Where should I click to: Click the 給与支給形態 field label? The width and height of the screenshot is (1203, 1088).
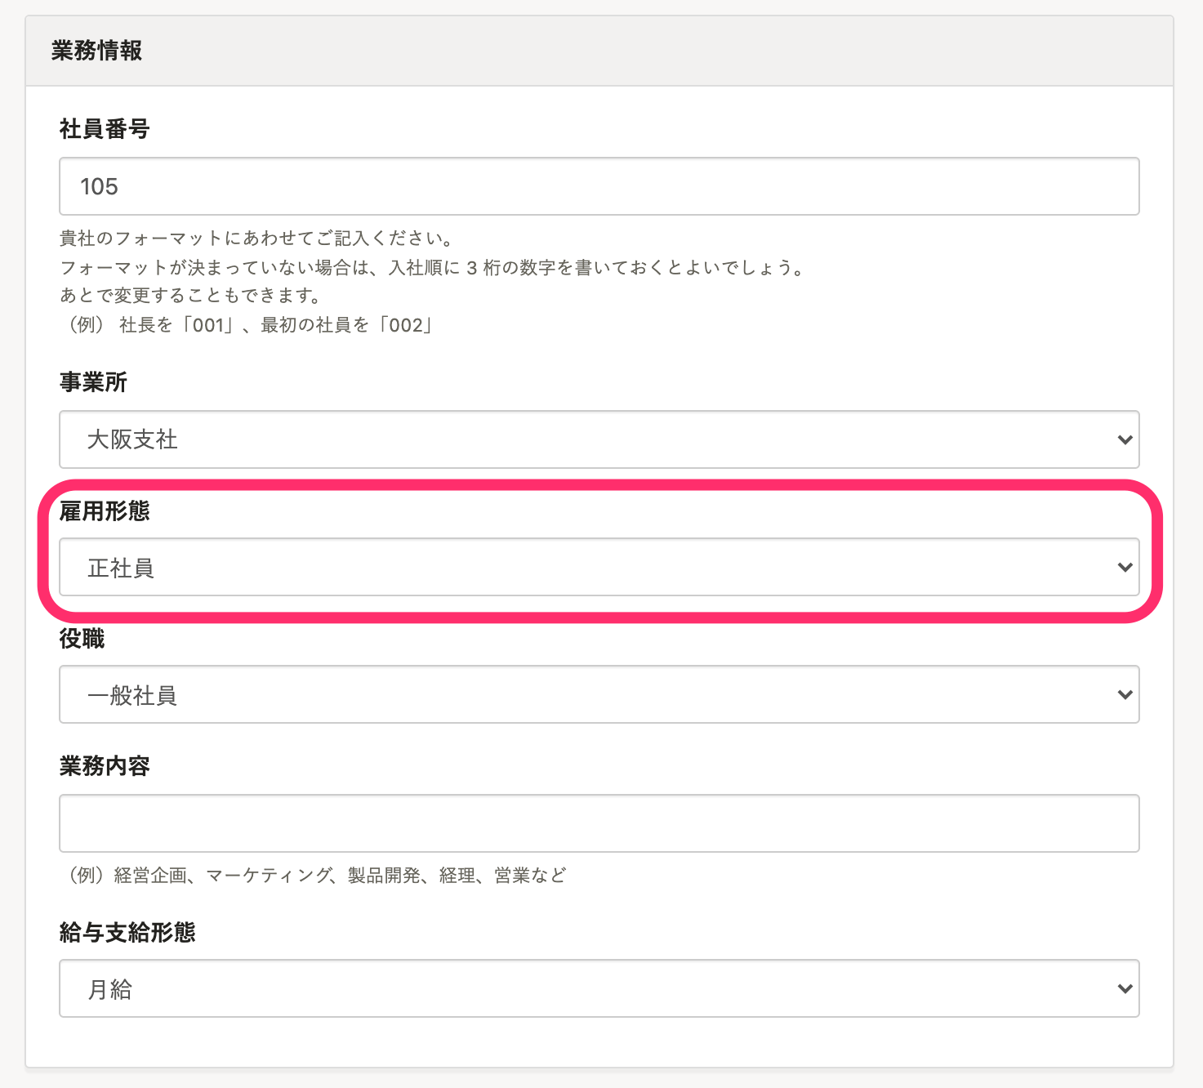pyautogui.click(x=127, y=932)
